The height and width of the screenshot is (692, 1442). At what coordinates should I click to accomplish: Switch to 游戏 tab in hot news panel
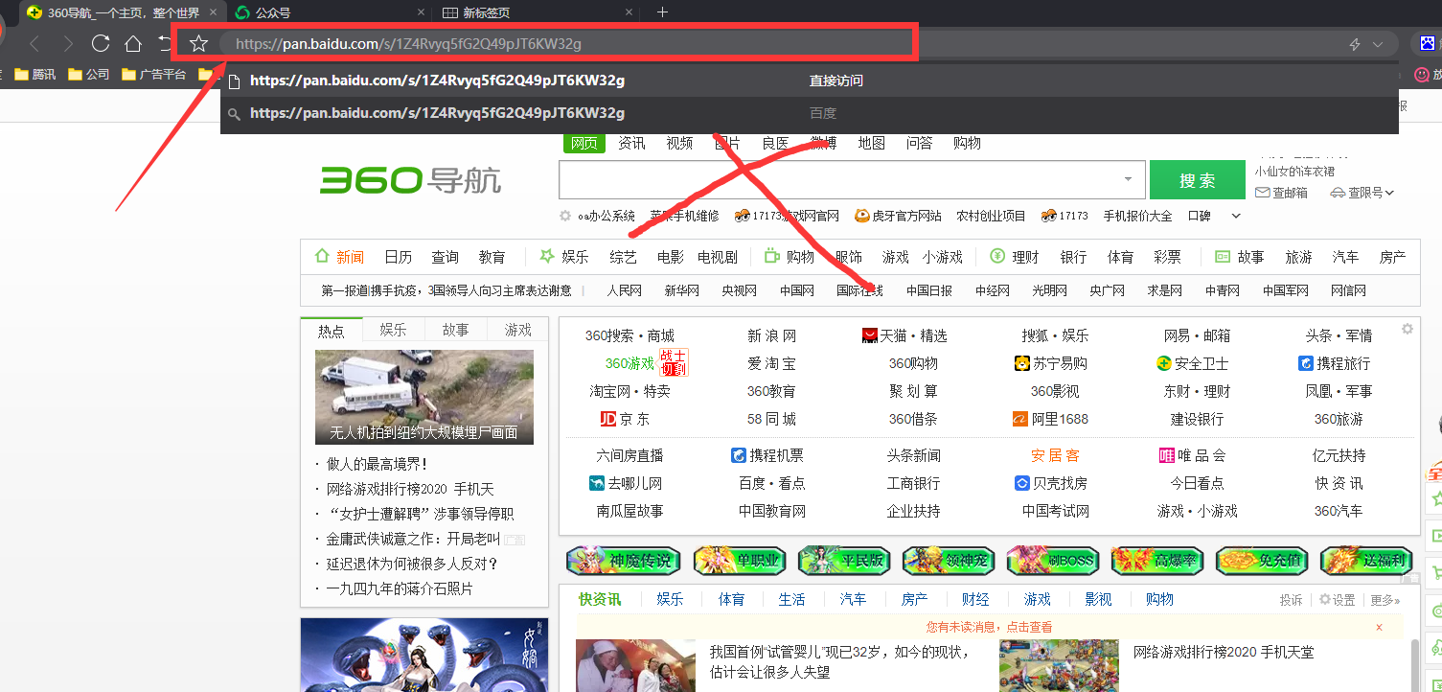517,330
